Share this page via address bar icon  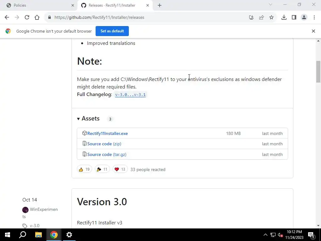pos(261,18)
